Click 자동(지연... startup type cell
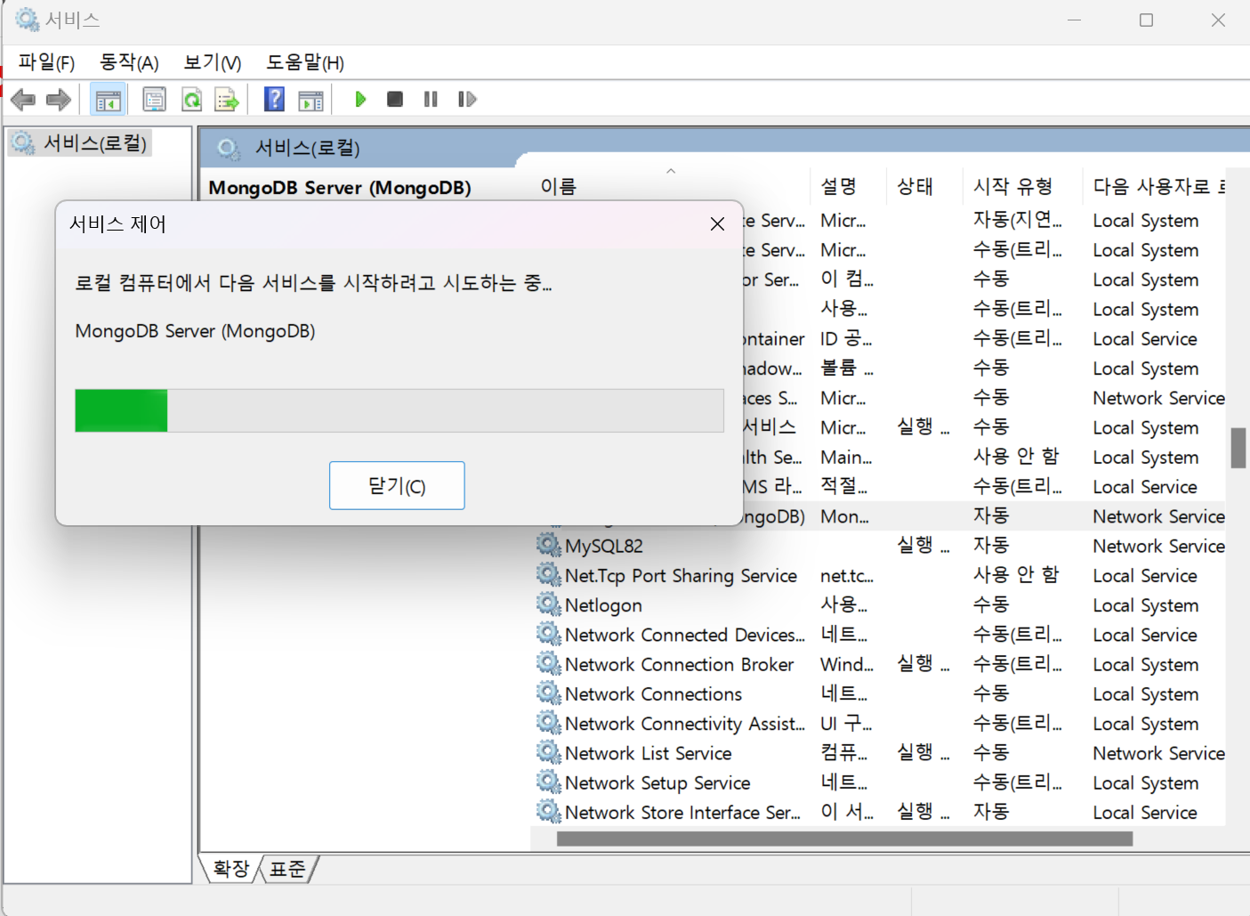Viewport: 1250px width, 916px height. click(x=1017, y=220)
